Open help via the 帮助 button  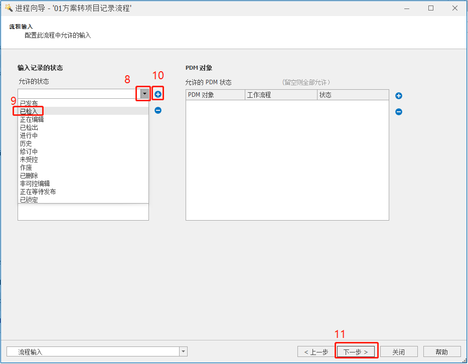pyautogui.click(x=442, y=352)
